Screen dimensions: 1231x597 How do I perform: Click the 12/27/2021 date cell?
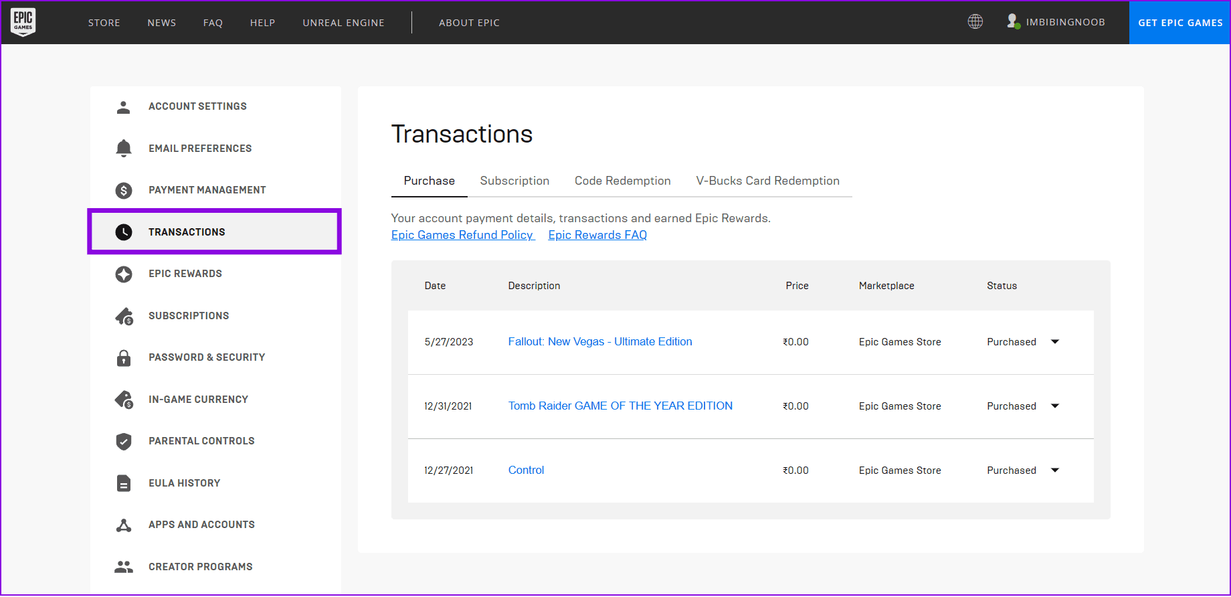coord(449,471)
